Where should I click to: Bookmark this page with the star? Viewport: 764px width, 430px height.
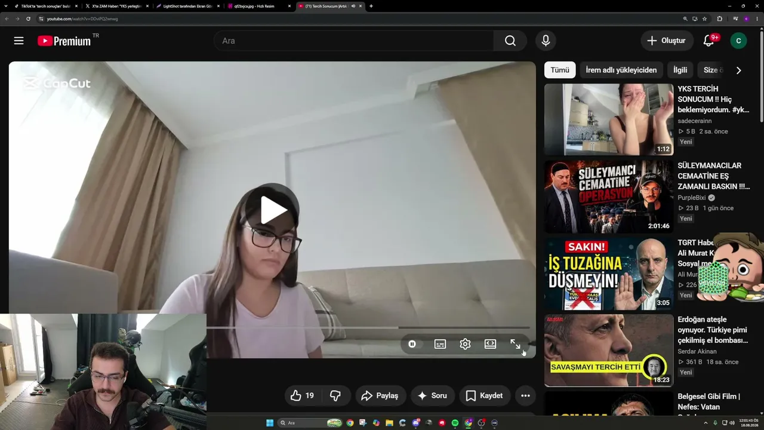(704, 19)
